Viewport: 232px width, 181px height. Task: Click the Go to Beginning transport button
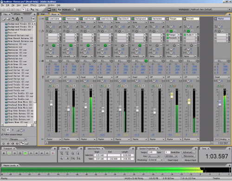(x=31, y=153)
